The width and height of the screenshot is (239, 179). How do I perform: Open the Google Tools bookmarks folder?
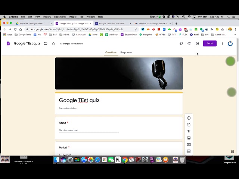point(23,35)
